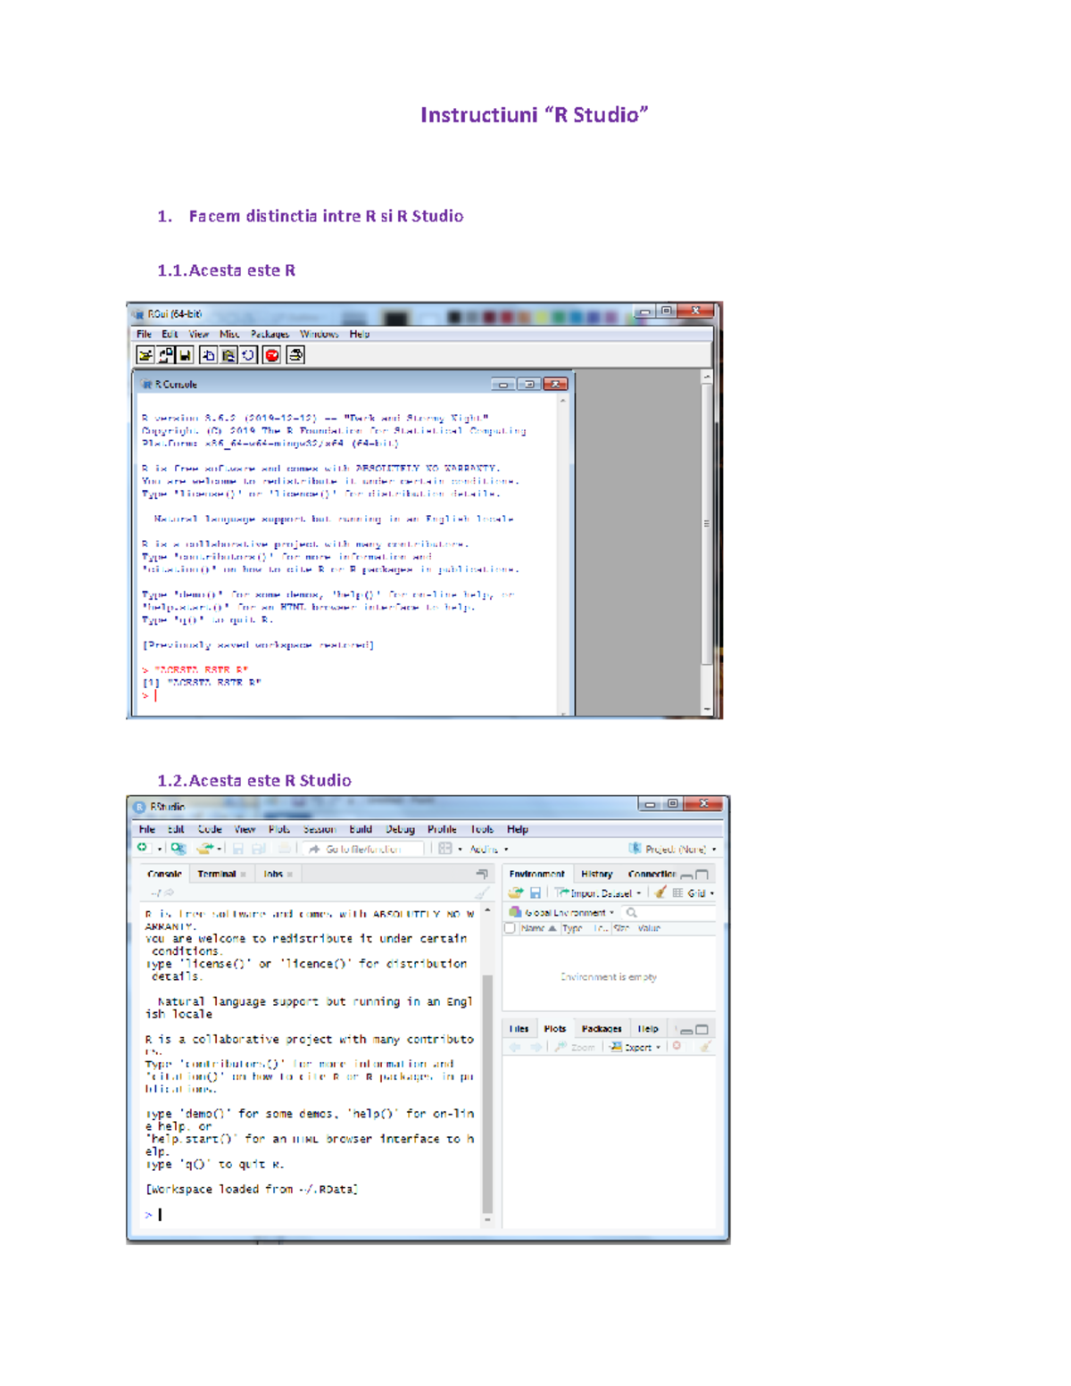Open the Packages menu in RGui

[270, 334]
